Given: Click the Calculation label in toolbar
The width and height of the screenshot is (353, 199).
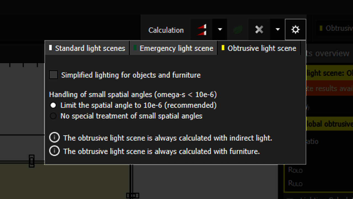Looking at the screenshot, I should [x=166, y=30].
